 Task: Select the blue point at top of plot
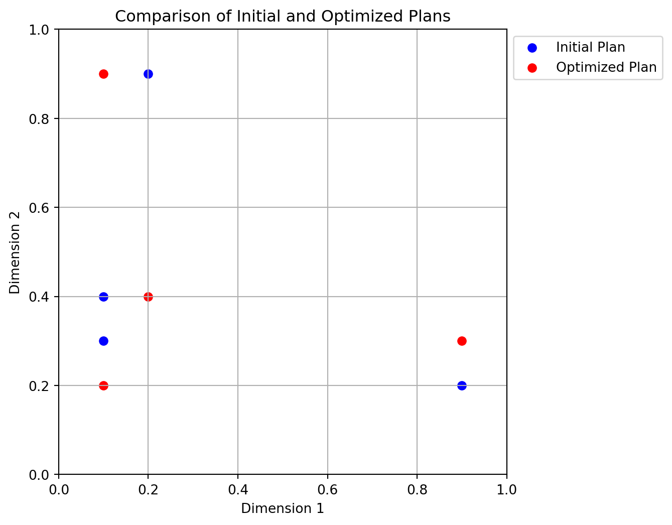point(148,74)
